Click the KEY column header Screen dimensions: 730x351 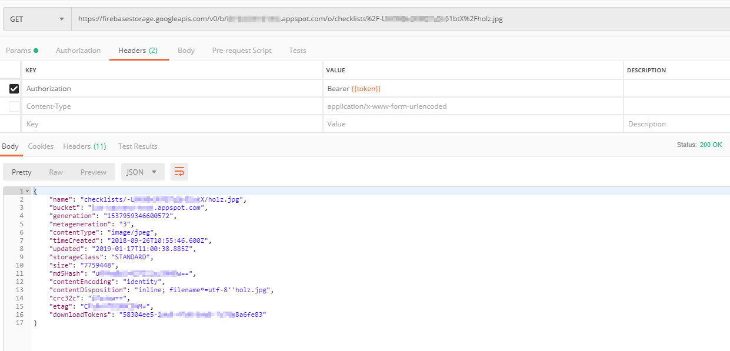pyautogui.click(x=31, y=70)
